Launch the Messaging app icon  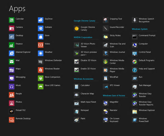click(x=12, y=78)
